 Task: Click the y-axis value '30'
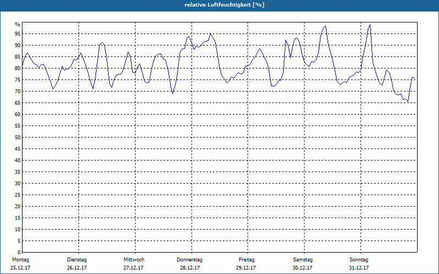tap(18, 184)
